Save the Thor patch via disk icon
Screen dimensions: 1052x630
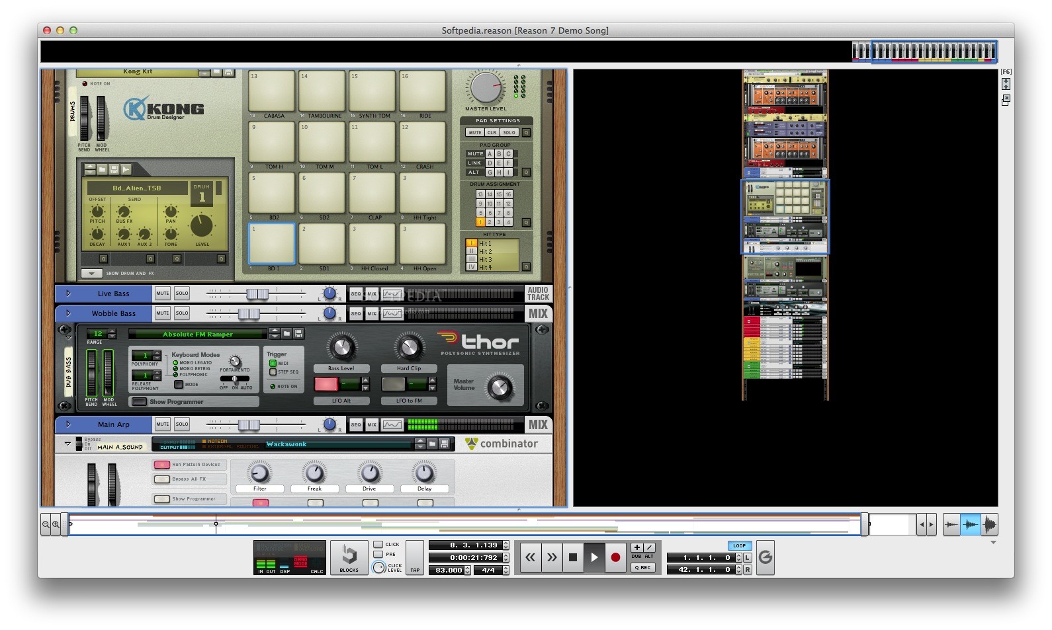point(298,334)
